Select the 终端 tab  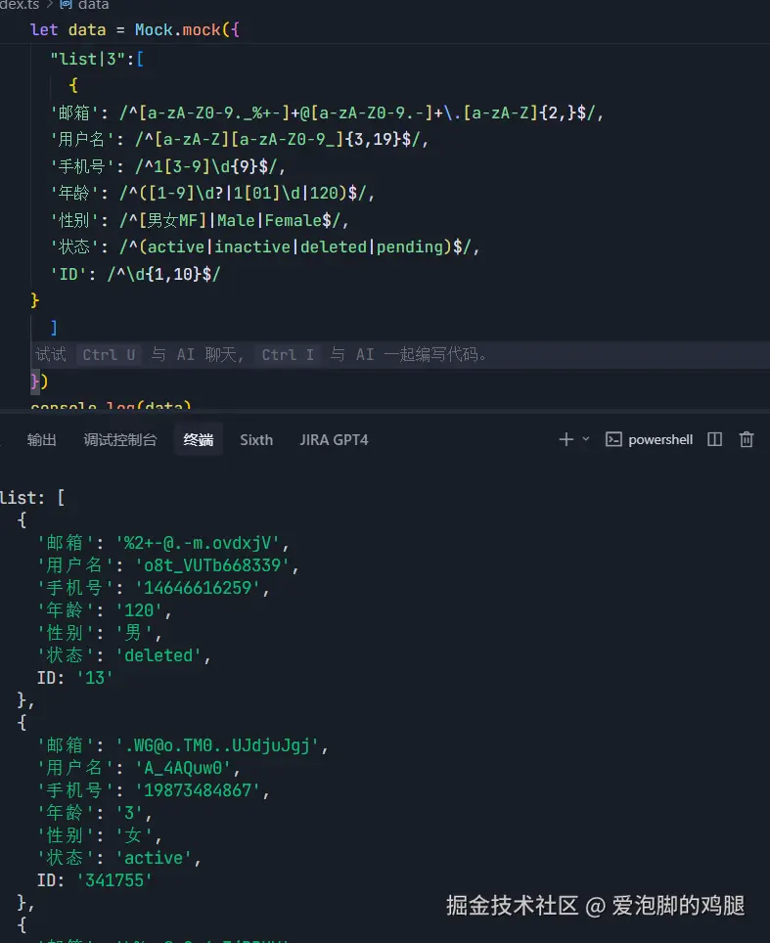coord(199,440)
